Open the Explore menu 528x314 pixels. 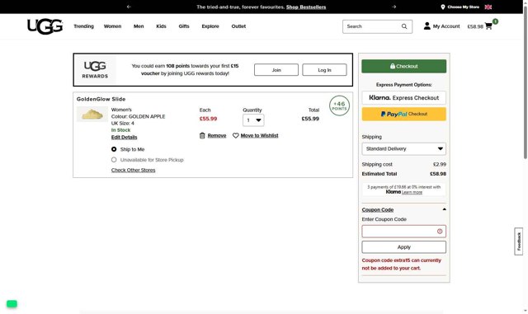(210, 26)
